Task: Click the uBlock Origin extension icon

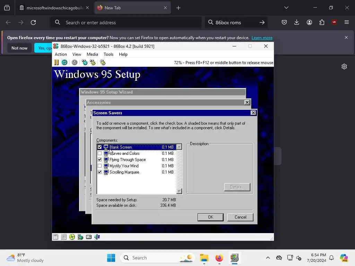Action: [334, 22]
